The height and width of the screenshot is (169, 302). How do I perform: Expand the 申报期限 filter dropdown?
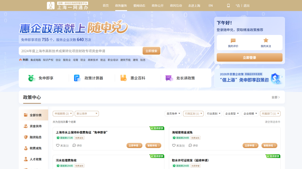coord(63,114)
